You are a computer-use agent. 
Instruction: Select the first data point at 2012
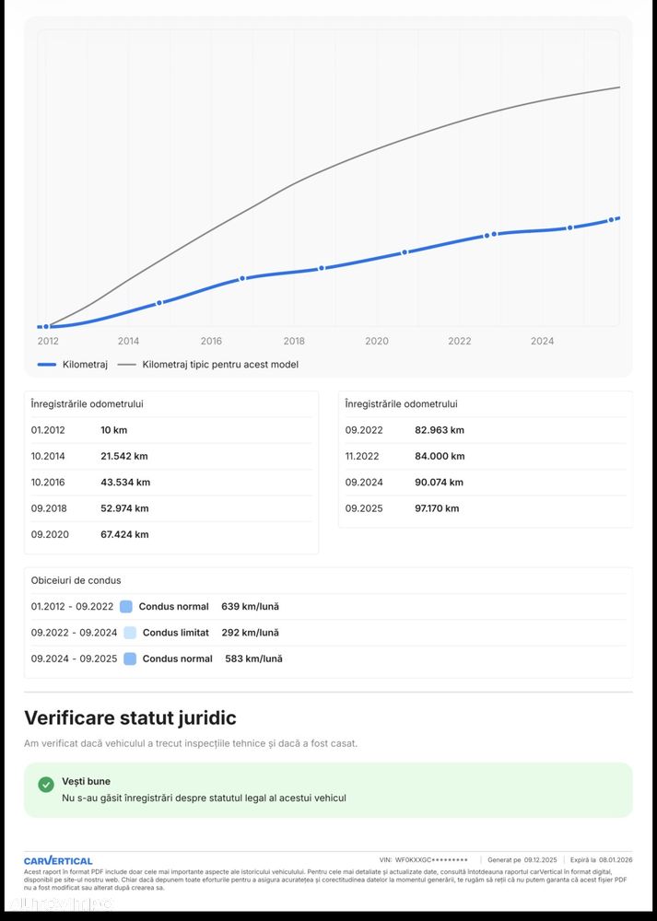[46, 327]
